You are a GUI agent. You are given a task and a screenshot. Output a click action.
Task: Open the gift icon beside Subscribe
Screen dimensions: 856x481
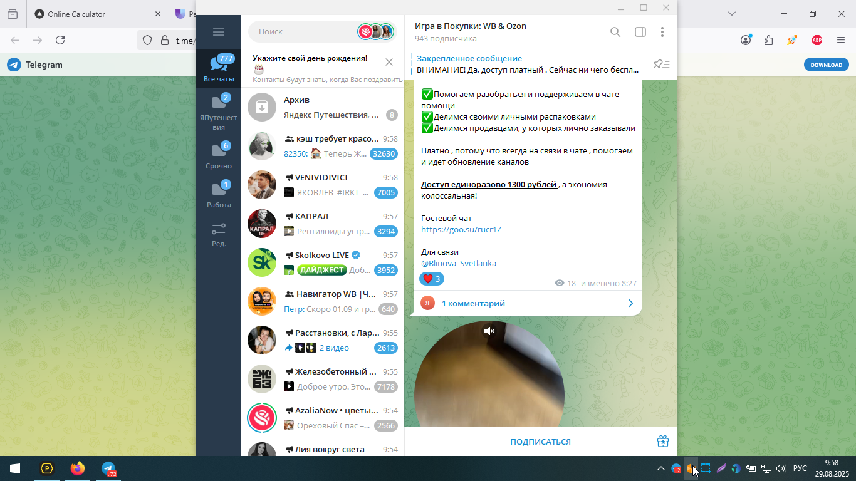point(663,442)
